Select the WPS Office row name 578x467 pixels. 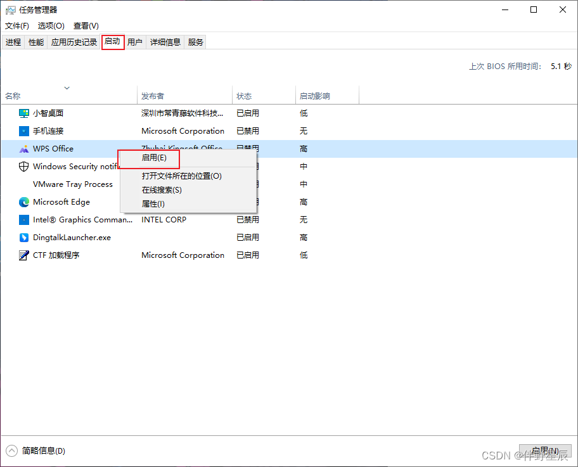point(53,149)
